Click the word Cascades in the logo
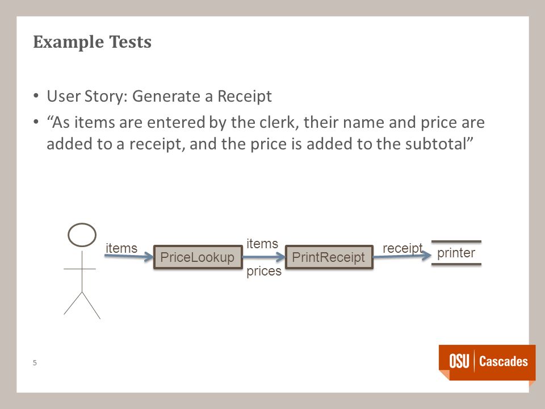Viewport: 545px width, 409px height. click(x=504, y=361)
